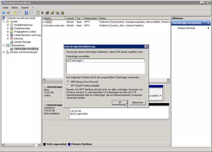
Task: Toggle the Datenträger 1 checkbox
Action: coord(68,61)
